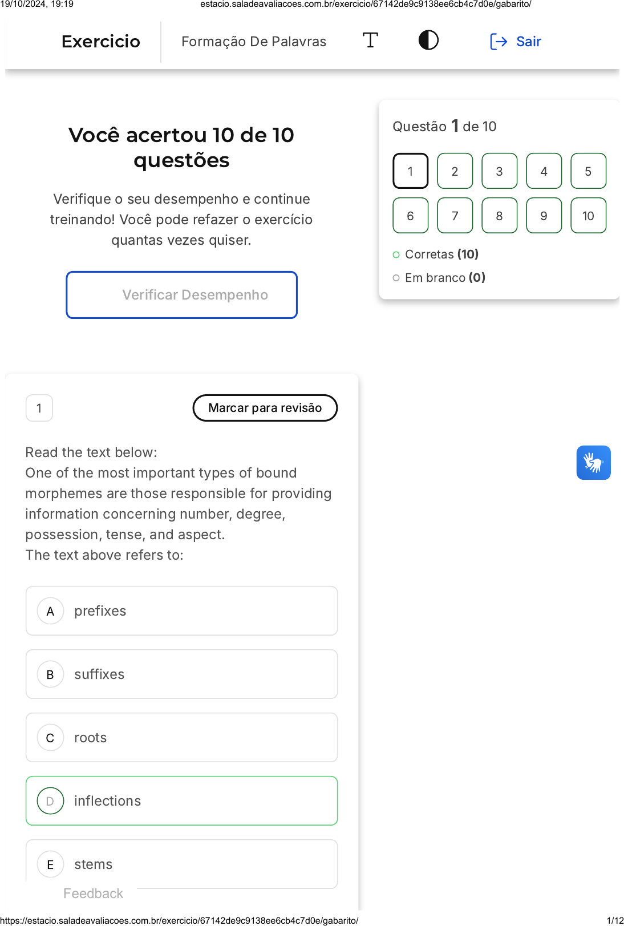624x926 pixels.
Task: Open the sign language accessibility widget
Action: click(x=593, y=462)
